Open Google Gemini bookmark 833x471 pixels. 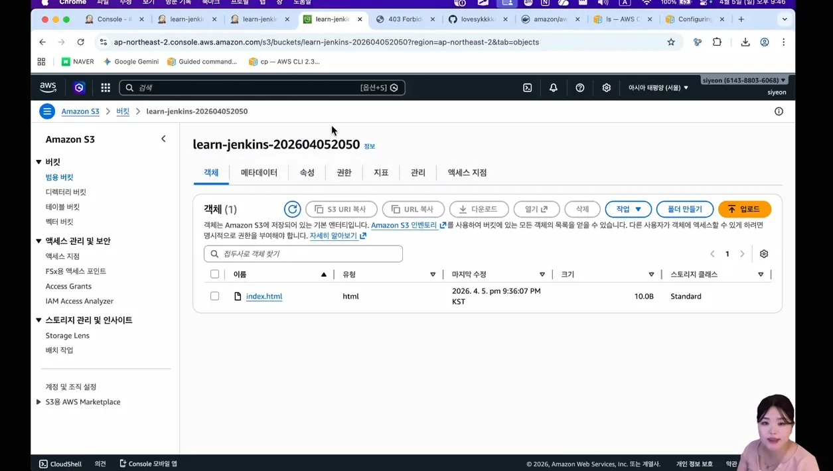click(131, 62)
